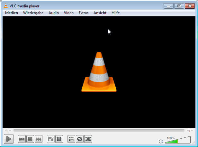Click the playback seek bar

click(x=99, y=131)
